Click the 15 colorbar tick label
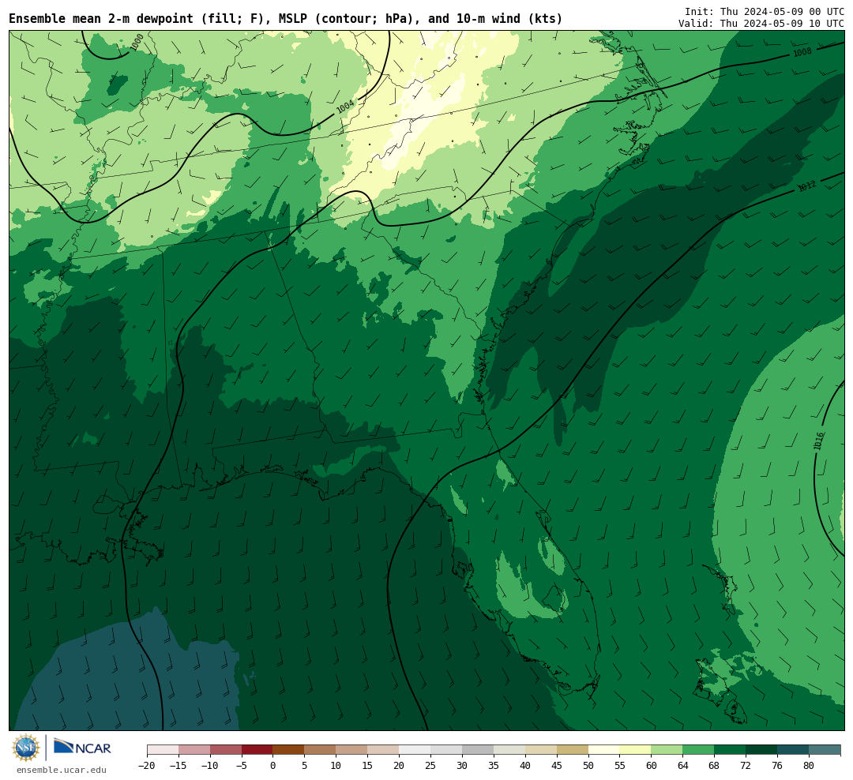Viewport: 853px width, 780px height. (368, 766)
